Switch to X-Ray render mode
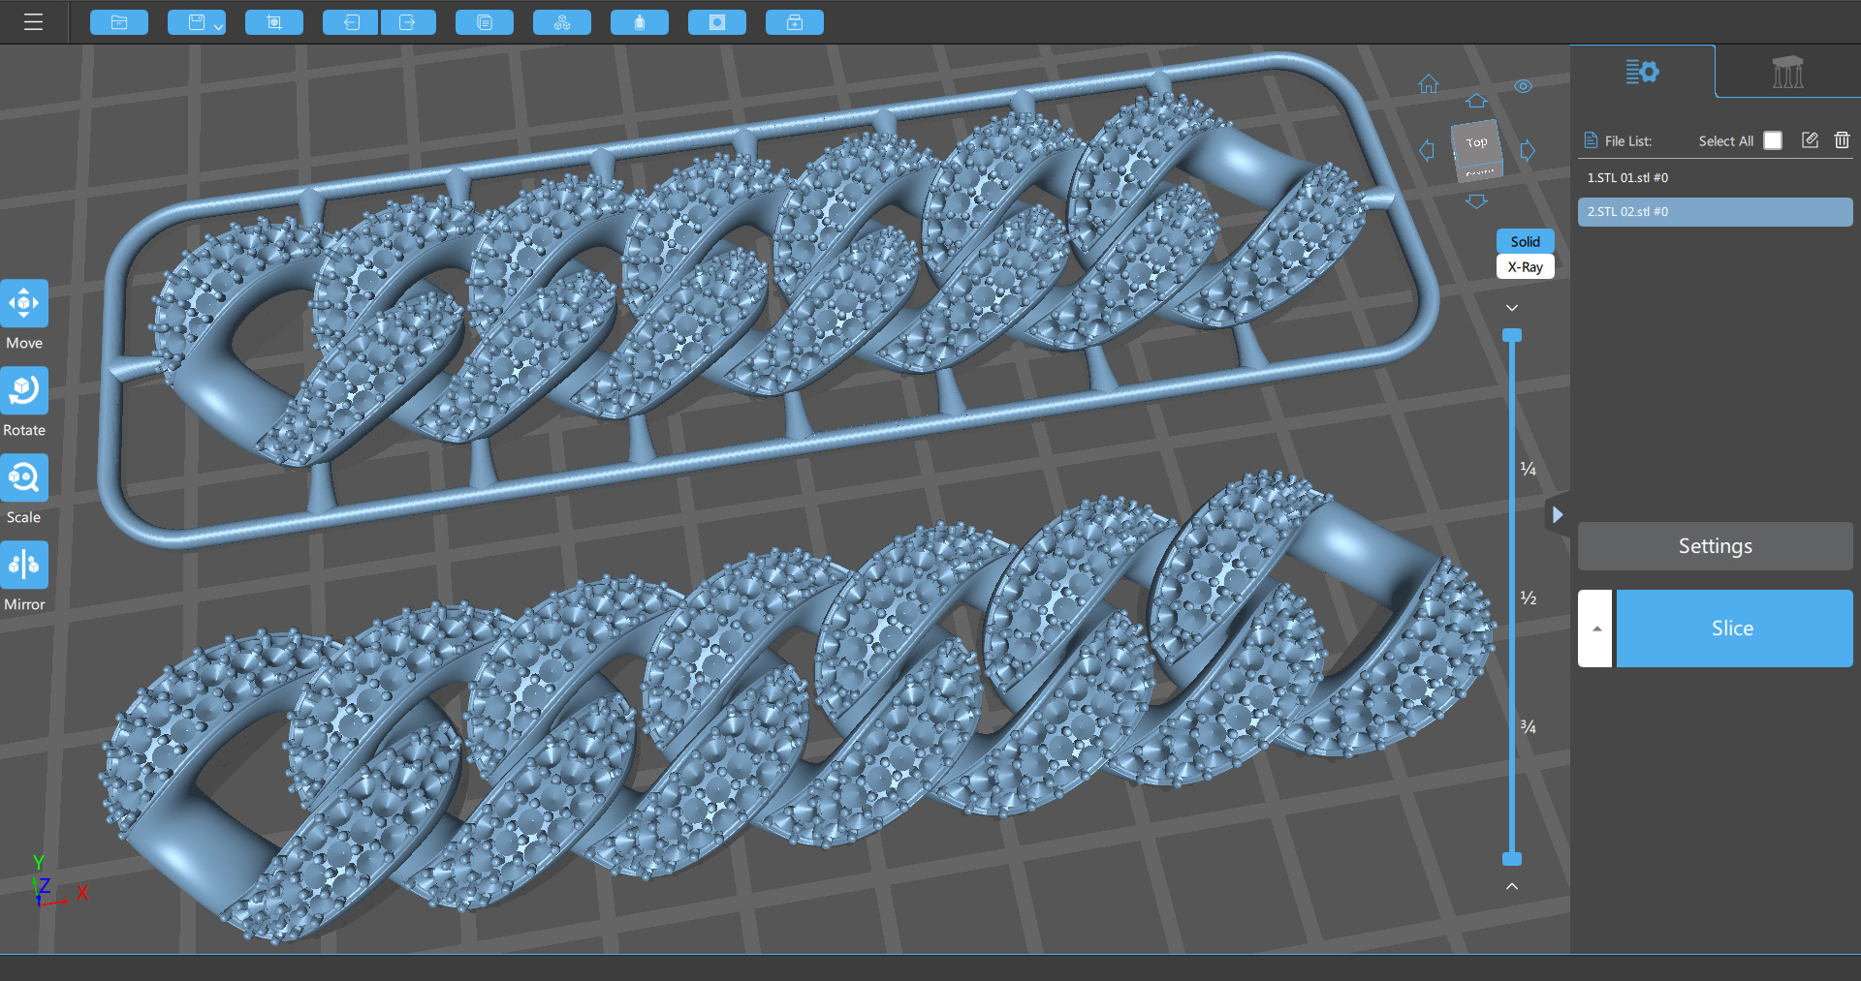 pos(1525,266)
